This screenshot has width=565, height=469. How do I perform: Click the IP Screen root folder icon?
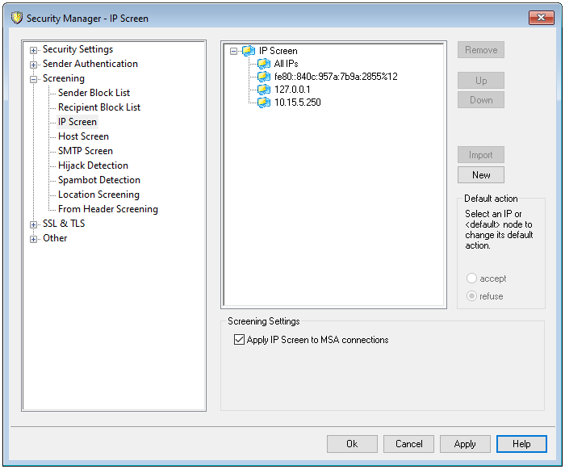(x=249, y=51)
